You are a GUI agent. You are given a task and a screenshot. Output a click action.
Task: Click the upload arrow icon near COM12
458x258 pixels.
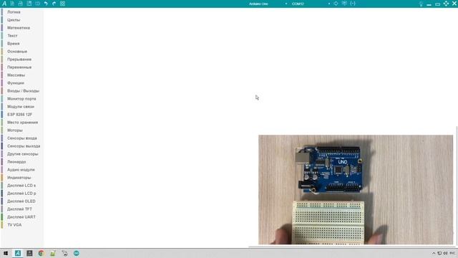(x=336, y=4)
